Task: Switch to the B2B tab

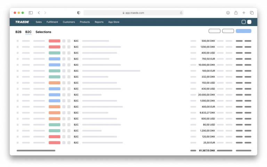Action: 18,32
